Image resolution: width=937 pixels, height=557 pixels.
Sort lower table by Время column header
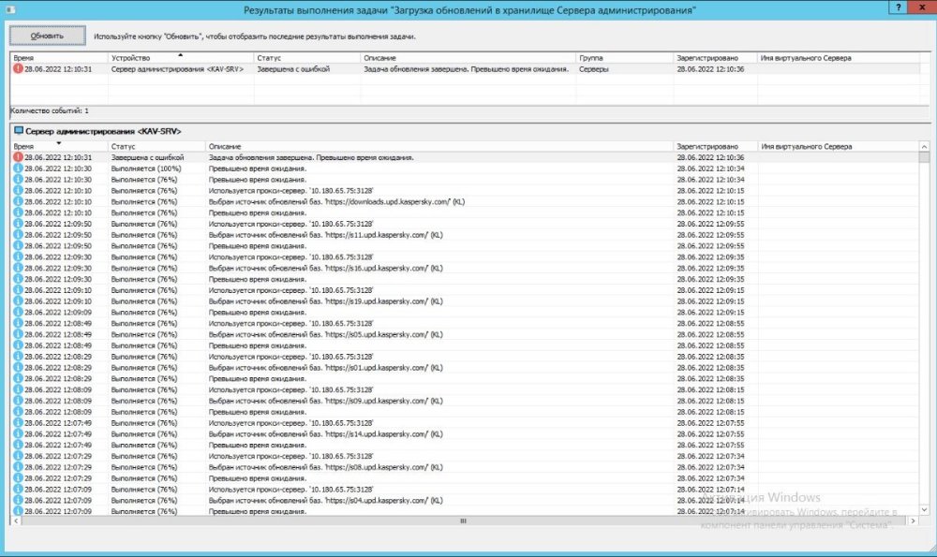pyautogui.click(x=59, y=146)
